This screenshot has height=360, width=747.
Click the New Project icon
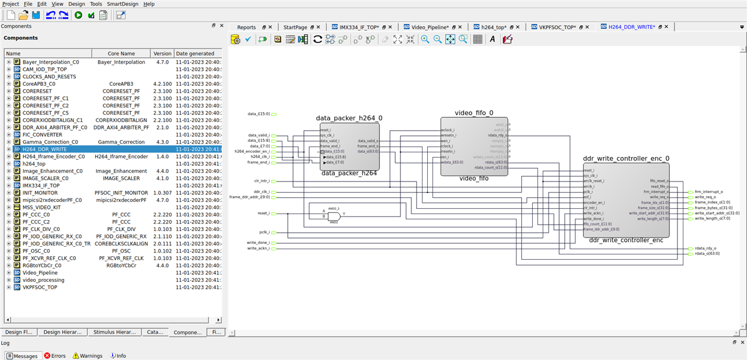point(11,15)
